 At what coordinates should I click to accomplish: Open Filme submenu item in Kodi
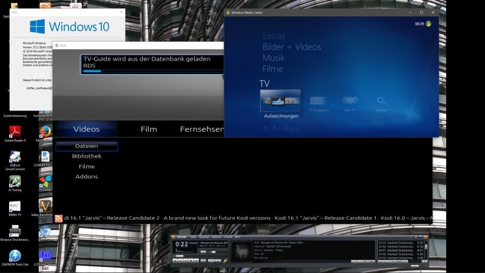tap(87, 166)
